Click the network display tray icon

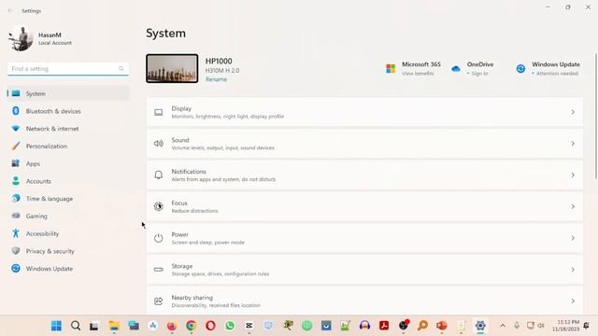click(x=530, y=326)
